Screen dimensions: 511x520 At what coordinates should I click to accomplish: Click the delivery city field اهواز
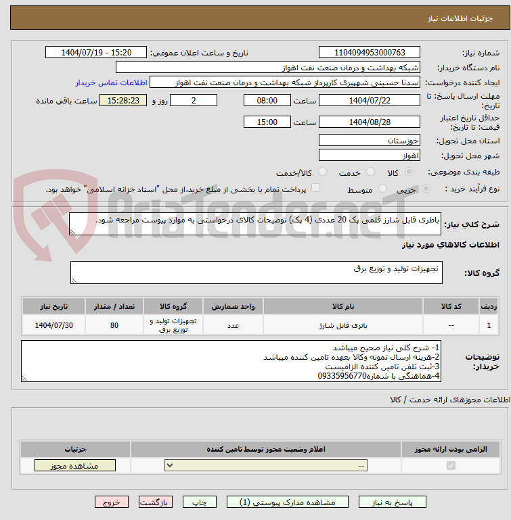tap(370, 156)
